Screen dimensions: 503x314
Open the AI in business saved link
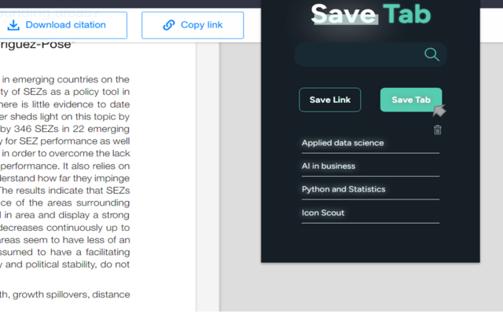[329, 166]
